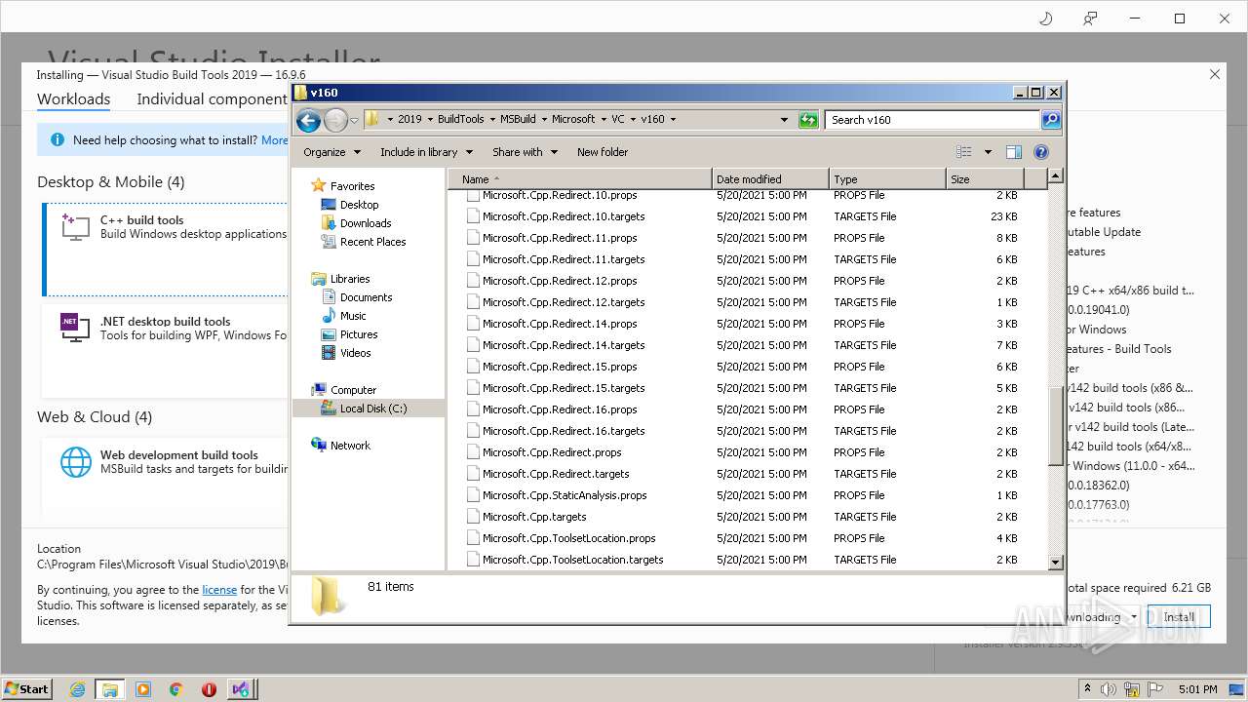Click scrollbar up arrow in file list

[x=1055, y=176]
